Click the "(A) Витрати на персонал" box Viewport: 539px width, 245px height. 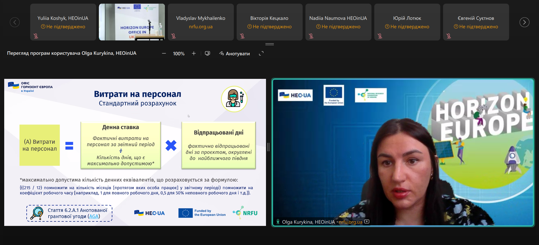(x=40, y=145)
